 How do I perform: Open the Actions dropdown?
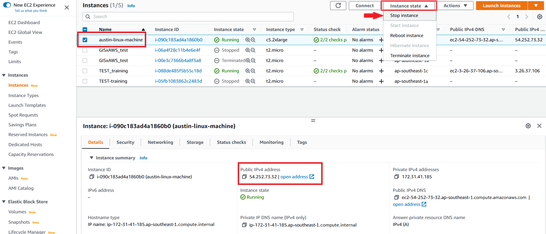[455, 5]
